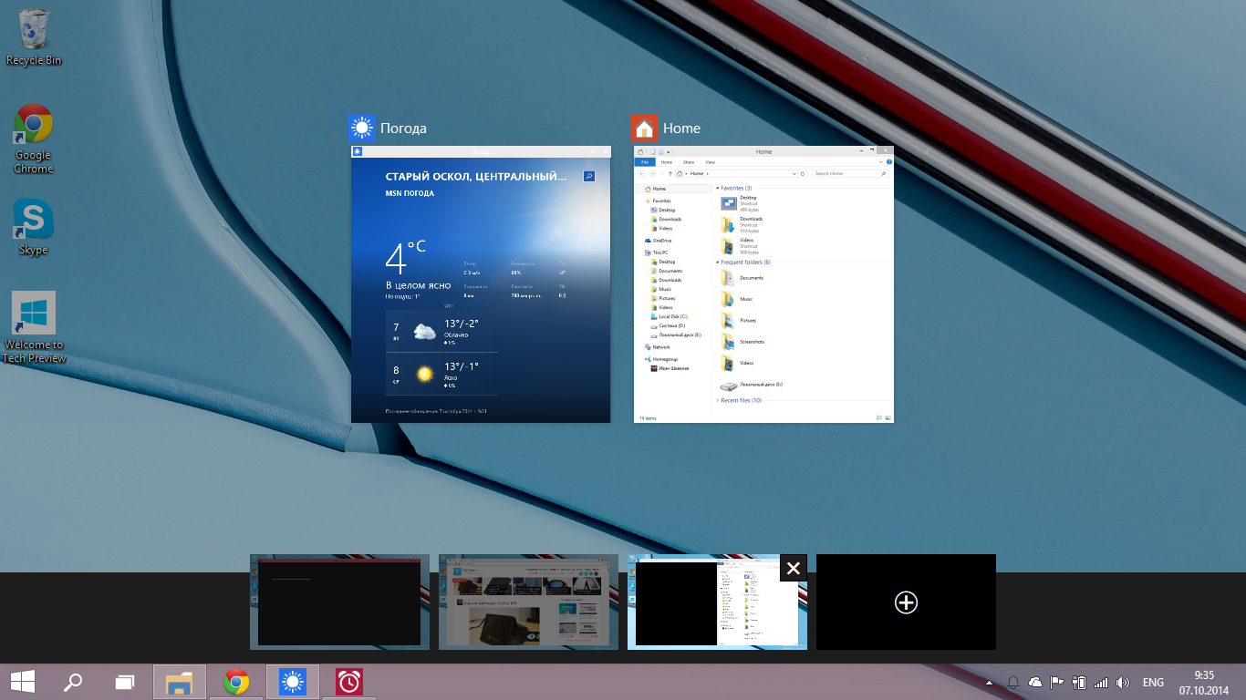1246x700 pixels.
Task: Show hidden system tray icons
Action: point(990,683)
